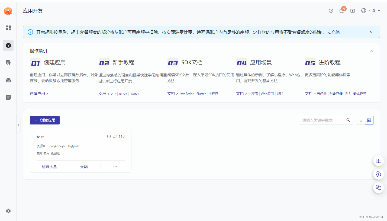Open the database icon in sidebar
This screenshot has height=221, width=387.
[x=8, y=63]
